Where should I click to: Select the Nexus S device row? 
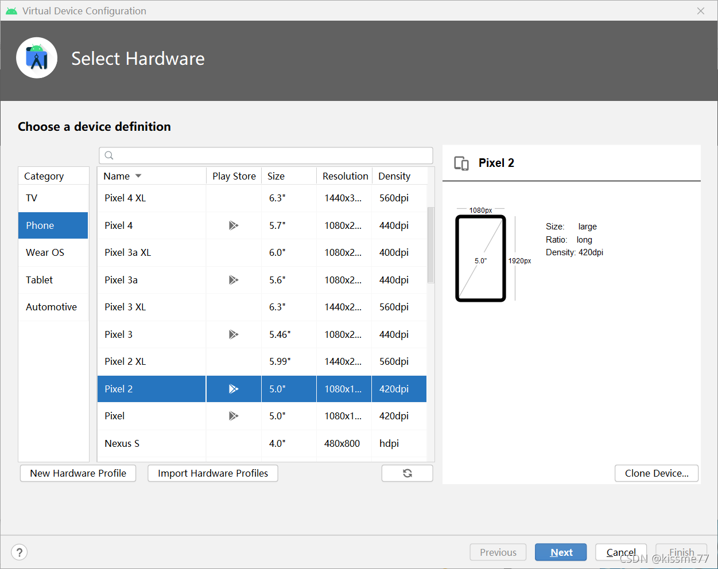point(262,443)
